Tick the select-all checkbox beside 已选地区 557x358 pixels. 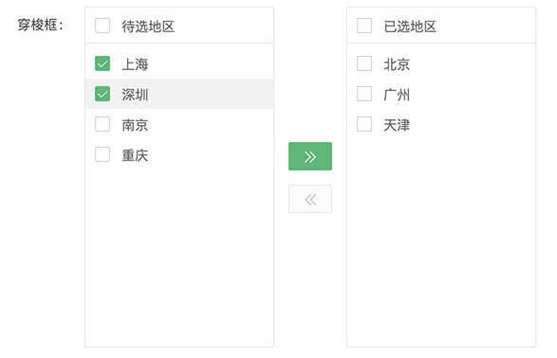click(x=364, y=26)
